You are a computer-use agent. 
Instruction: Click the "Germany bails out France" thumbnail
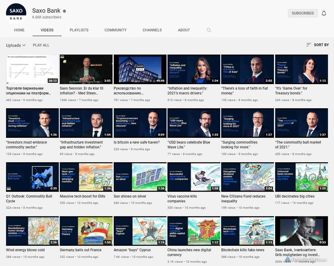[86, 231]
